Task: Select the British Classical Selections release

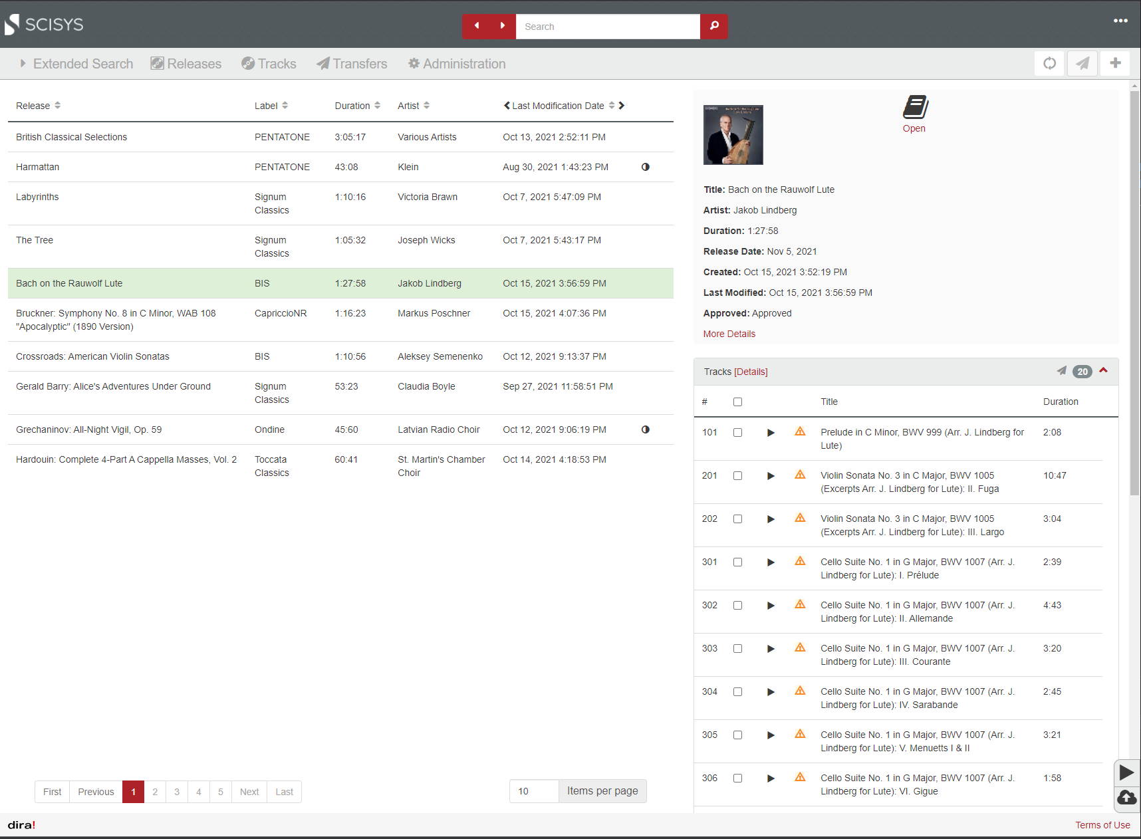Action: point(340,137)
